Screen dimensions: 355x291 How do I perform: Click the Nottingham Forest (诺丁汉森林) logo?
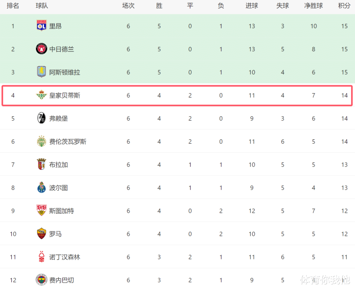41,257
